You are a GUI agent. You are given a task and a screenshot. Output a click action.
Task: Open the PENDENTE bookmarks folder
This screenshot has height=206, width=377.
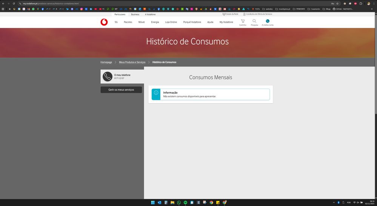(x=299, y=9)
